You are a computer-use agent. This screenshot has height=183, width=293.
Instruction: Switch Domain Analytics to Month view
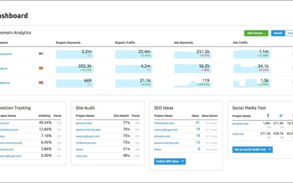tap(278, 33)
